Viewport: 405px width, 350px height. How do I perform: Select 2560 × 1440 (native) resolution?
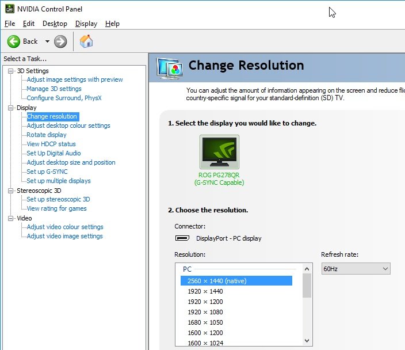236,281
